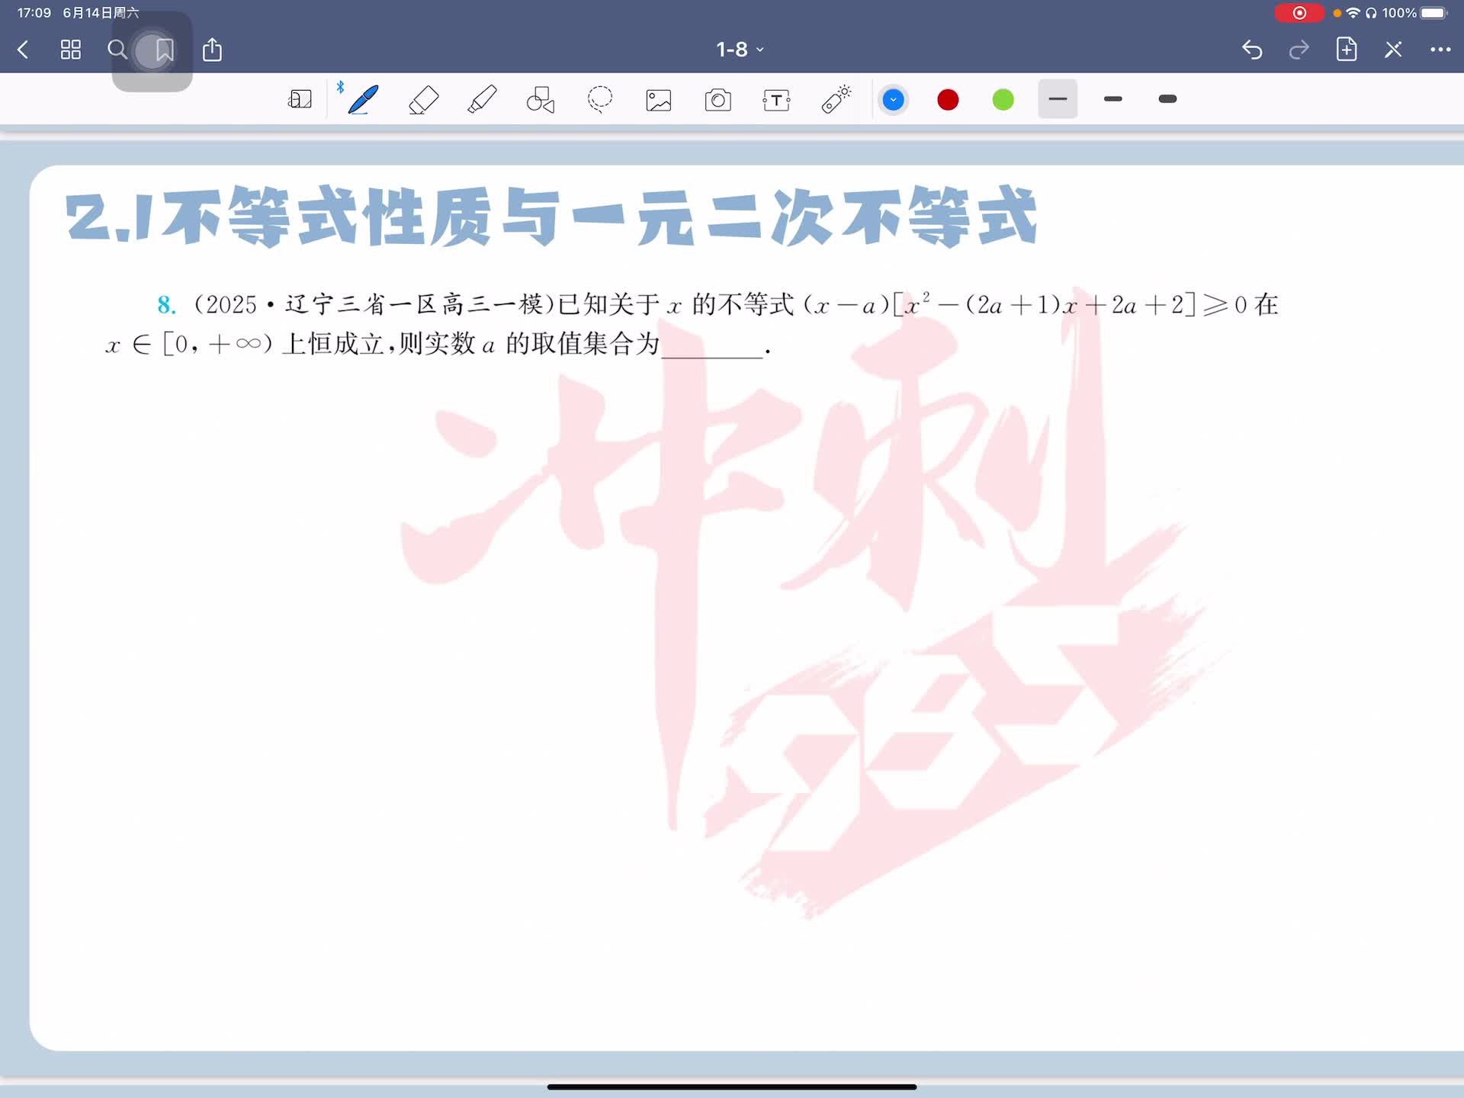The width and height of the screenshot is (1464, 1098).
Task: Go back to the document library
Action: pyautogui.click(x=23, y=50)
